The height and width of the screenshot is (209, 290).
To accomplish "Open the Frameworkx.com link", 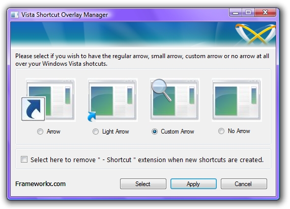I will 40,184.
